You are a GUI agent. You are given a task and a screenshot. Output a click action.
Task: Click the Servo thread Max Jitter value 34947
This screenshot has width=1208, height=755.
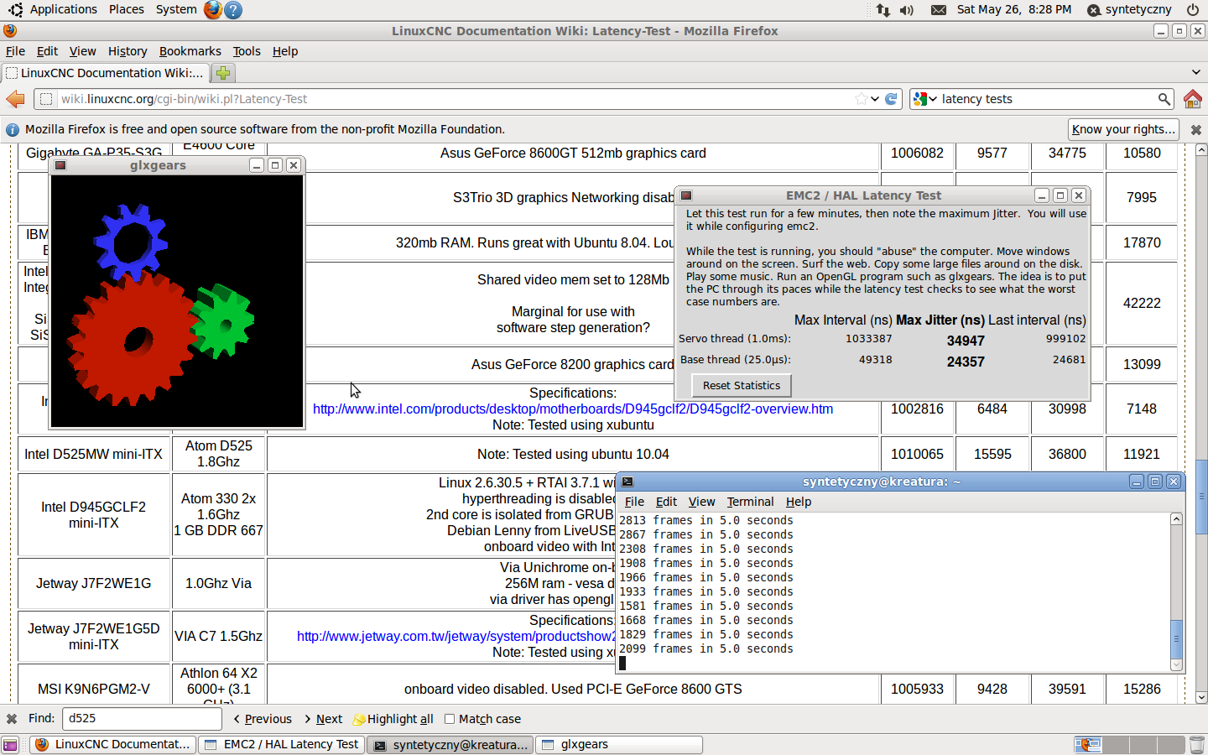pyautogui.click(x=966, y=341)
